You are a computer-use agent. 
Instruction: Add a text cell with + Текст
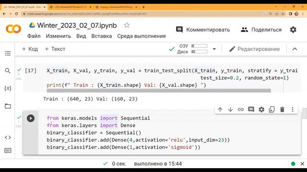click(55, 49)
